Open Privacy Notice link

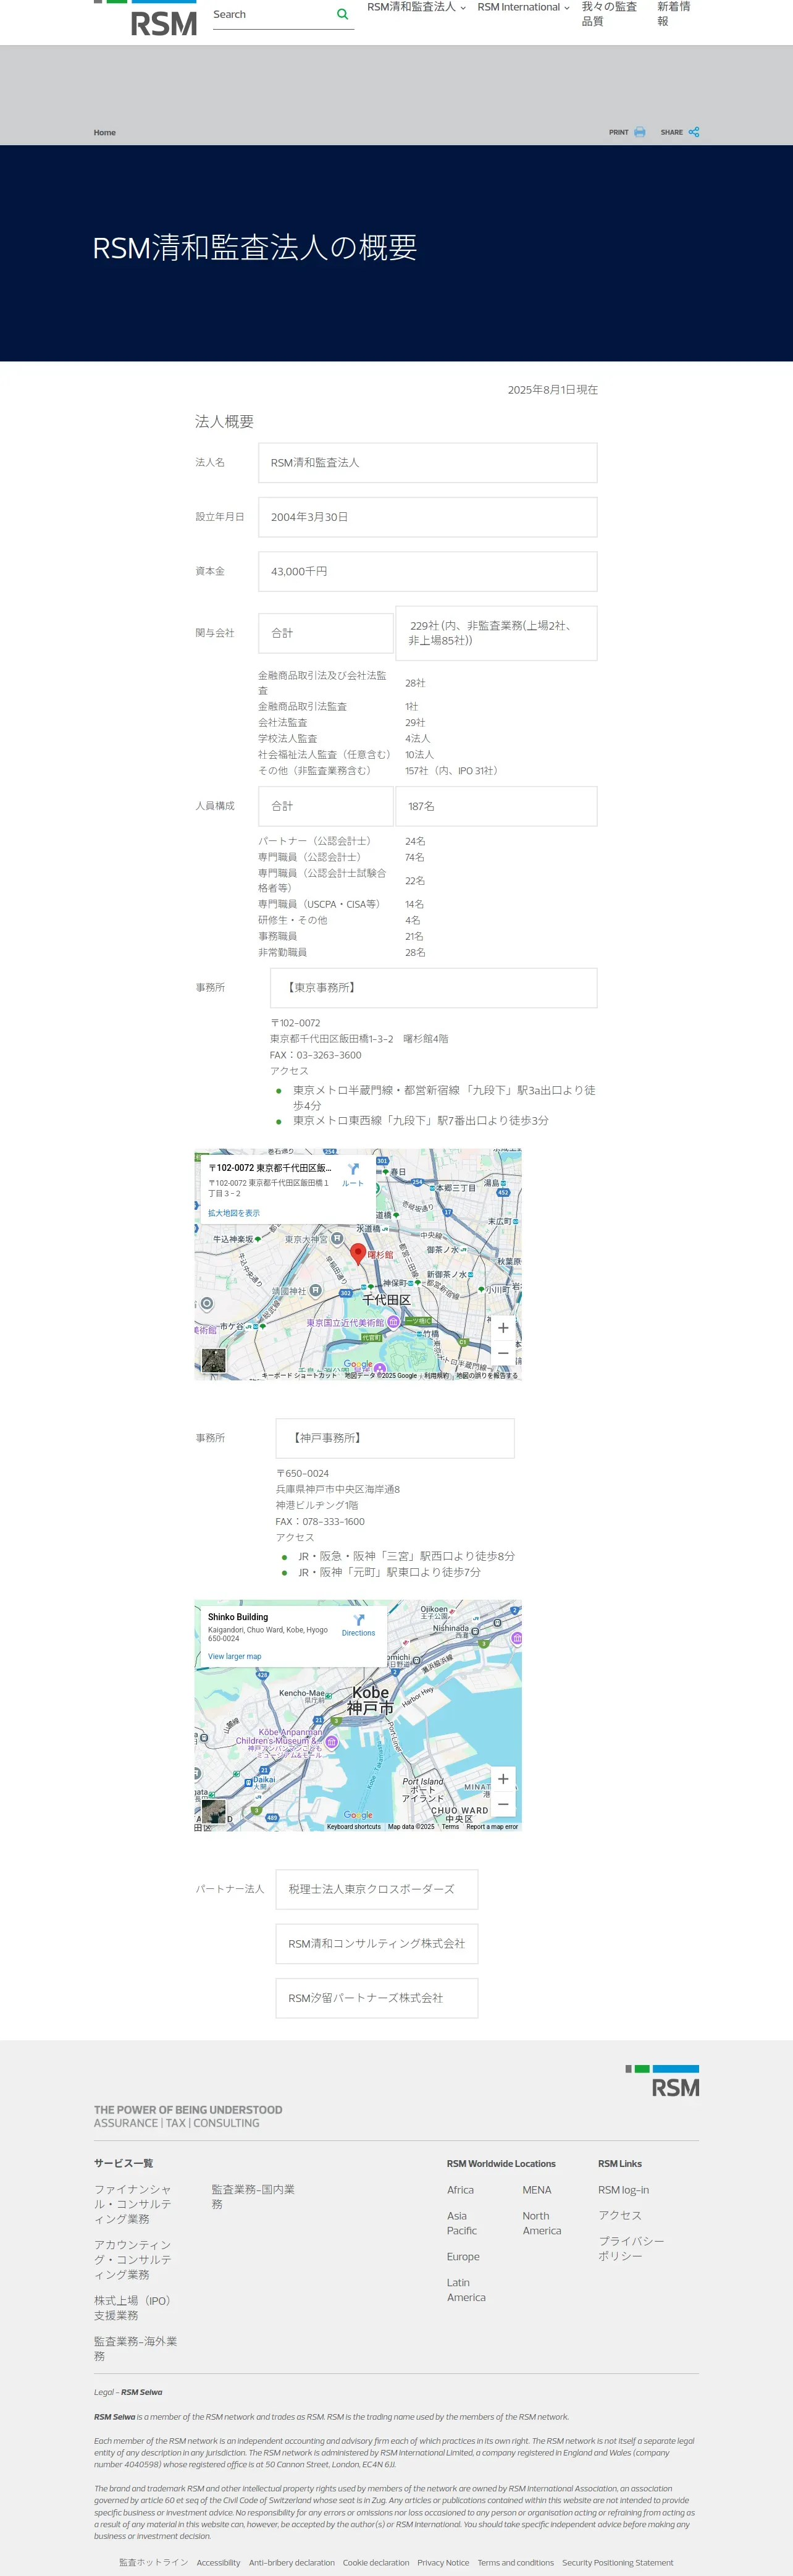[443, 2562]
